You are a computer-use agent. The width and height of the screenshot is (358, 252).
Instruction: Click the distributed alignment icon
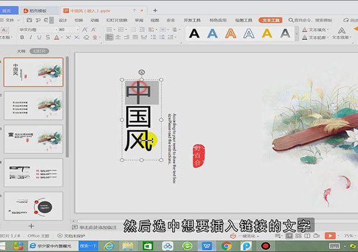pos(144,37)
